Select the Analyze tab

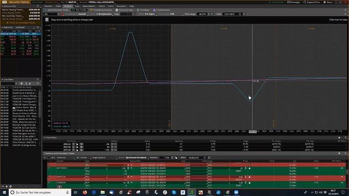68,6
